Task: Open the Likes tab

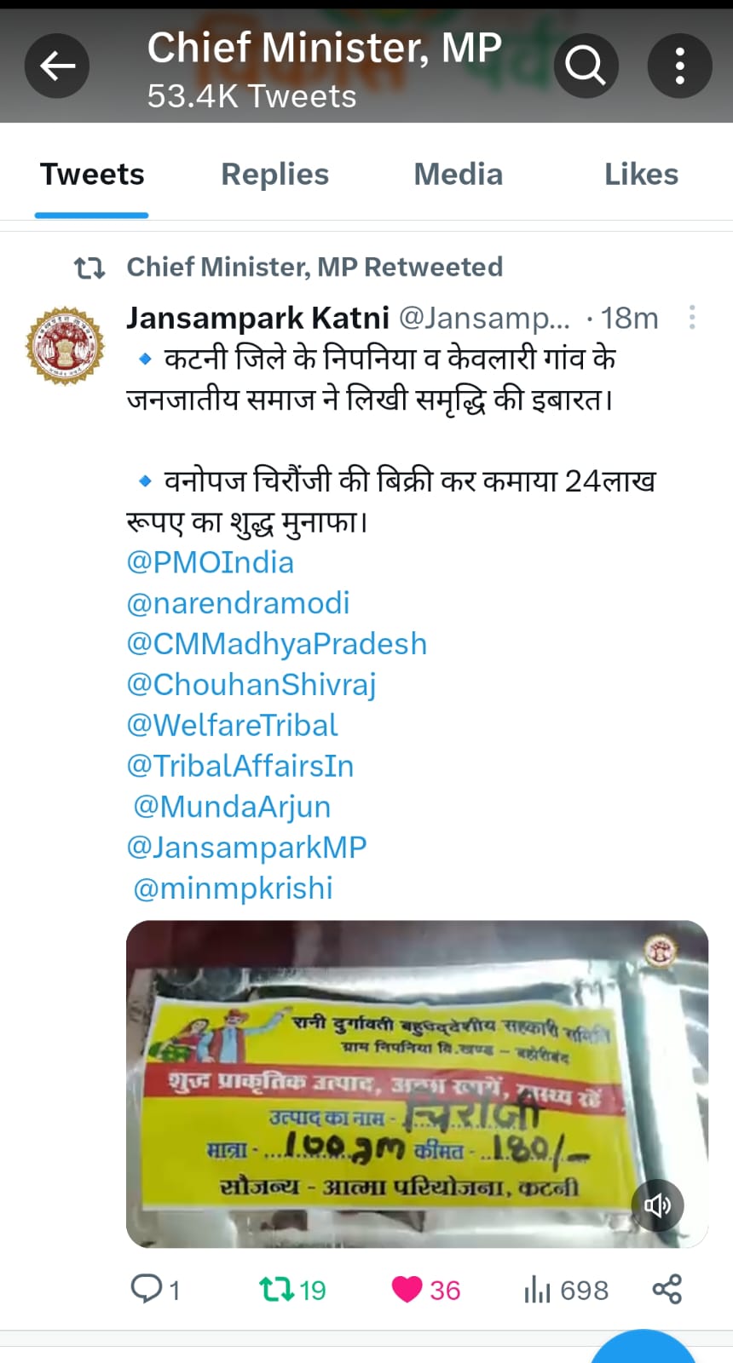Action: [641, 175]
